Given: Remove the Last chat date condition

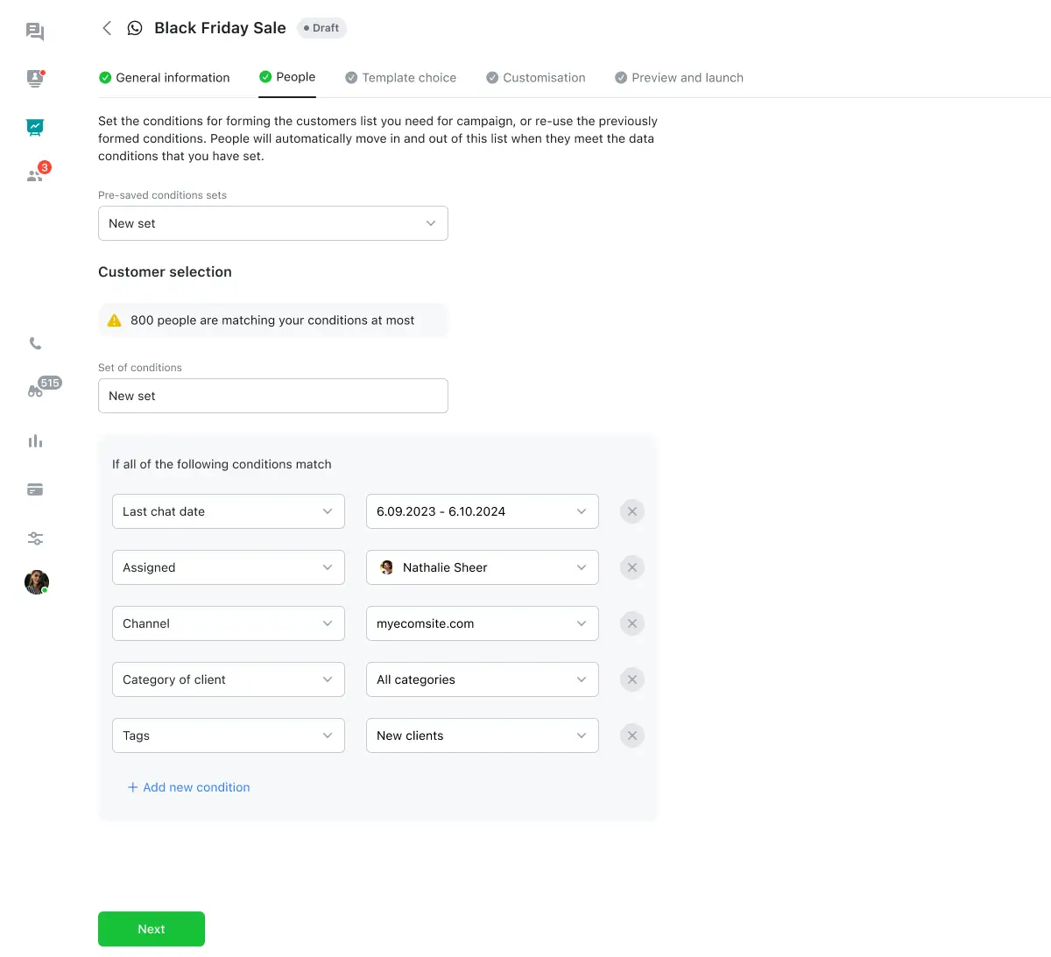Looking at the screenshot, I should [x=632, y=511].
